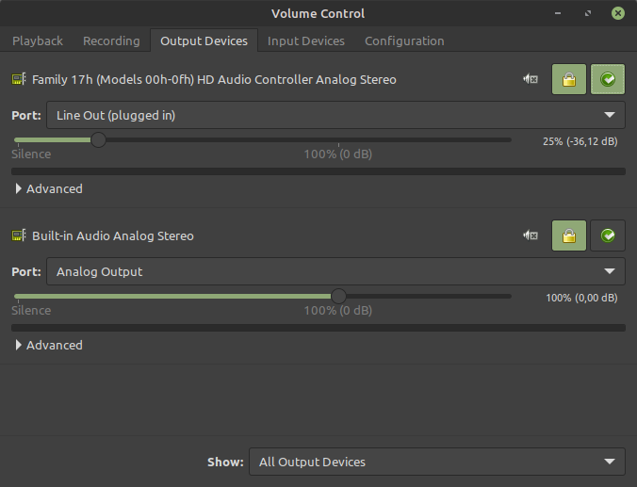Close the Volume Control window

click(x=618, y=13)
